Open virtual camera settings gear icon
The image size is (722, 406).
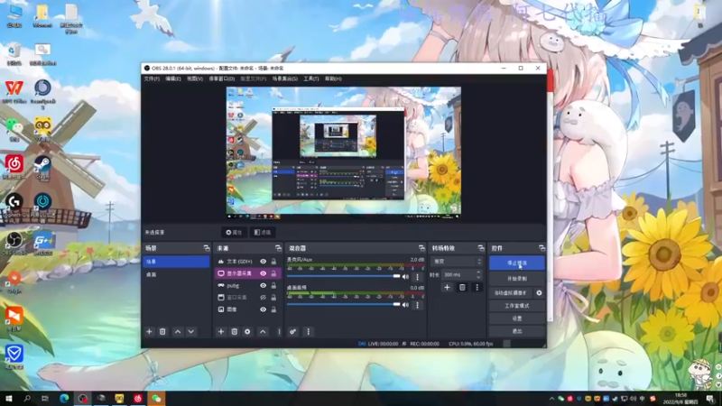(x=539, y=292)
